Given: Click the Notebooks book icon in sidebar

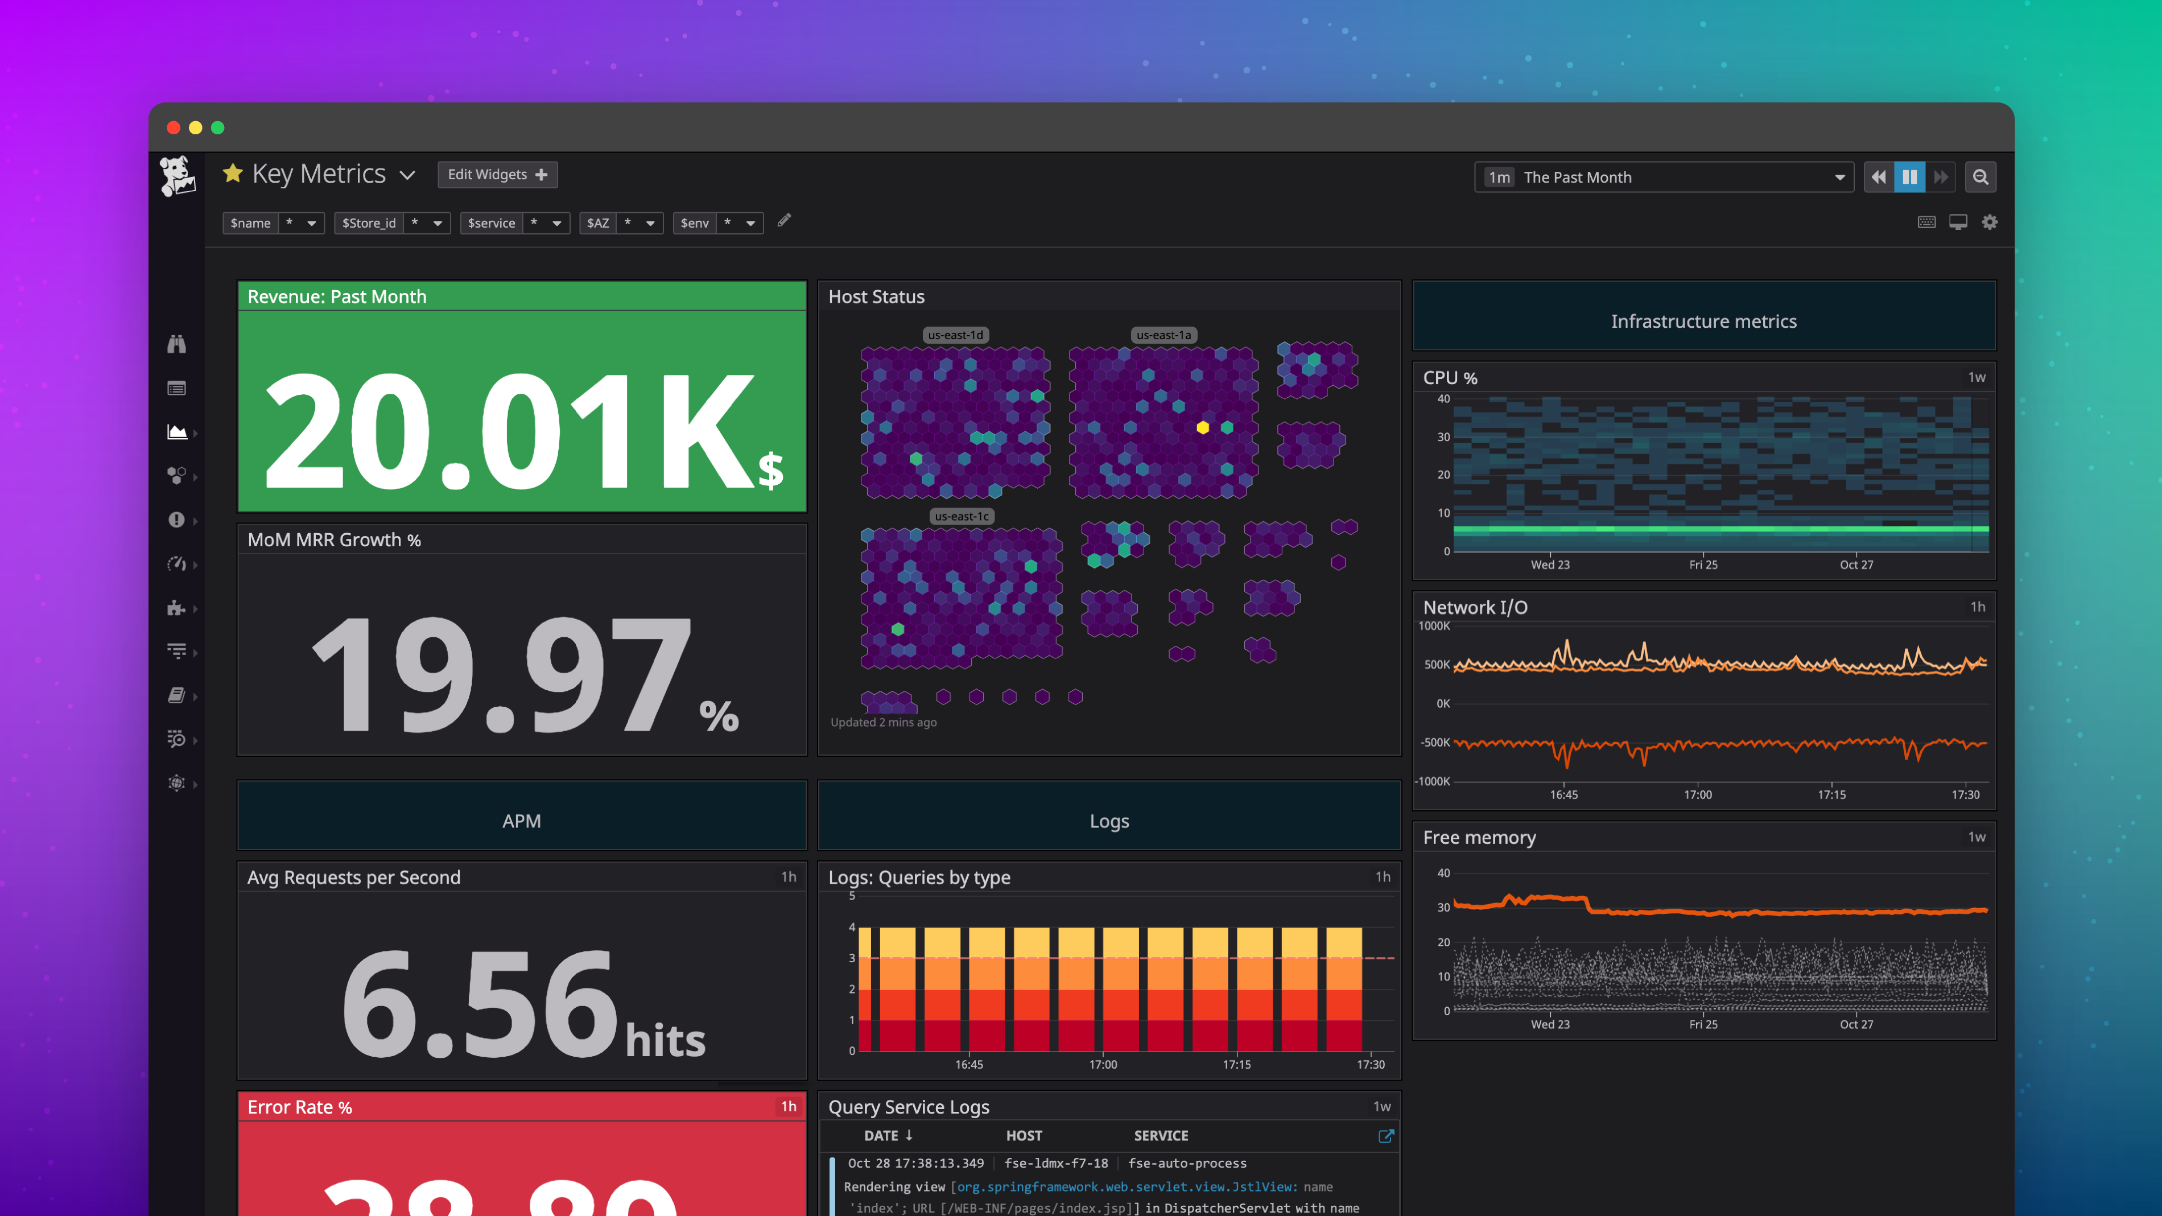Looking at the screenshot, I should tap(177, 695).
